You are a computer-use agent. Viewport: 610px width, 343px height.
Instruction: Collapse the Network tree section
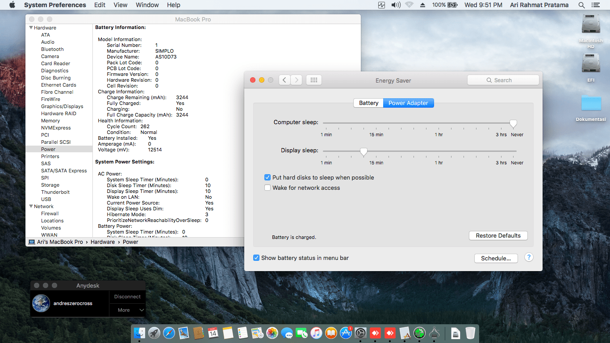point(31,206)
